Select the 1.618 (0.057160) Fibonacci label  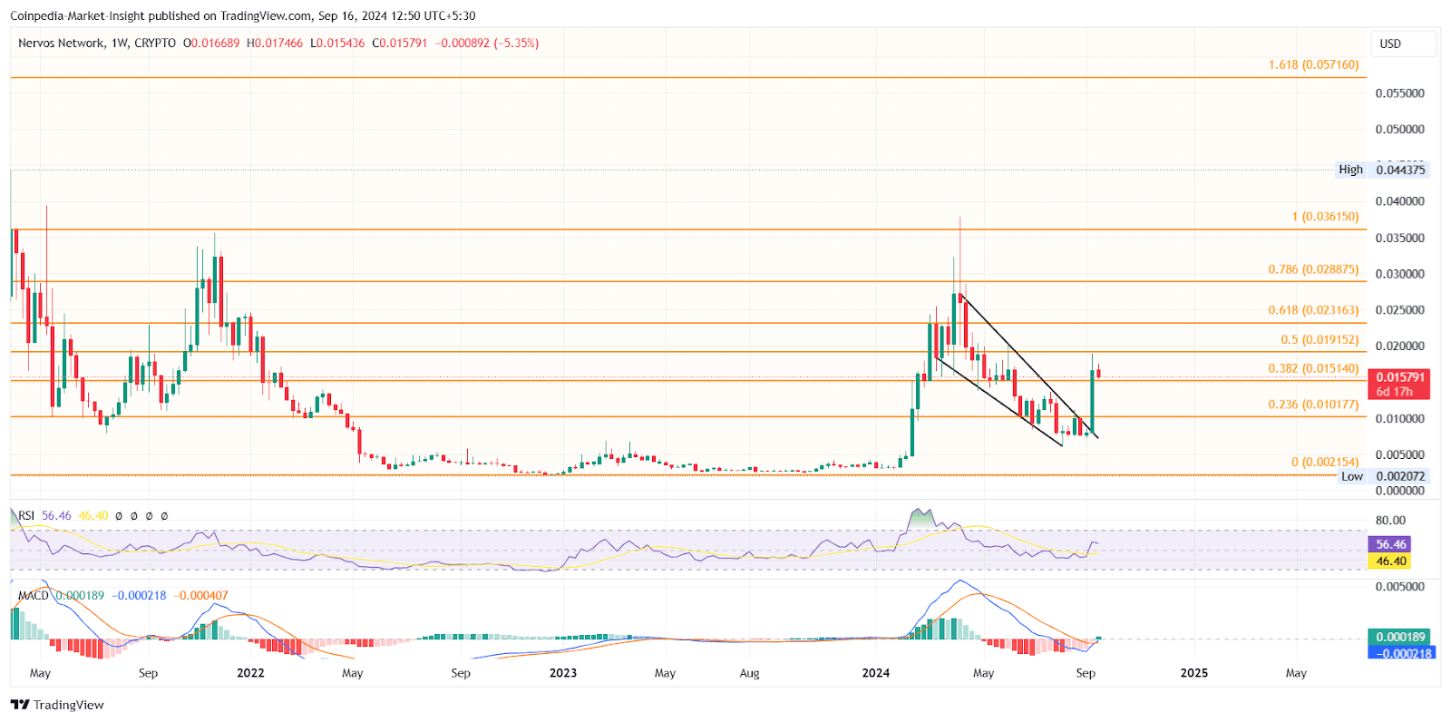point(1313,64)
